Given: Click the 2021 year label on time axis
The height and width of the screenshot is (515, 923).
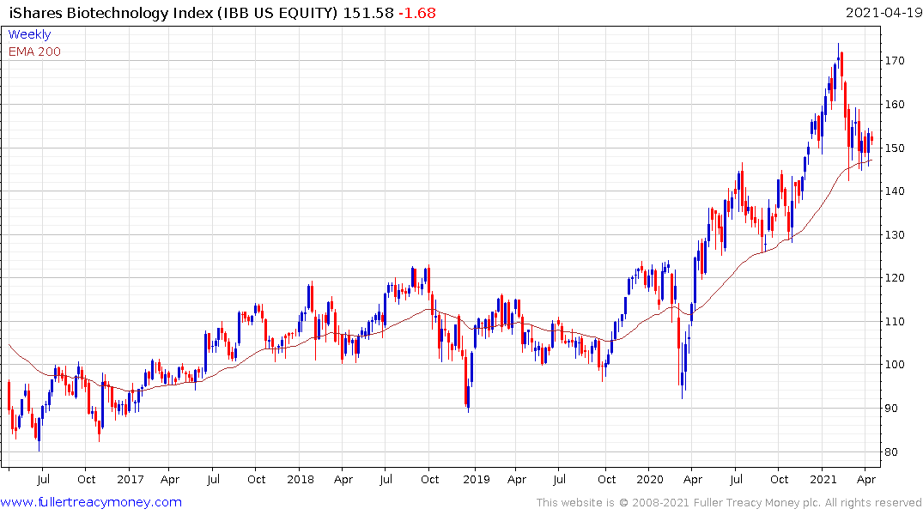Looking at the screenshot, I should point(823,479).
